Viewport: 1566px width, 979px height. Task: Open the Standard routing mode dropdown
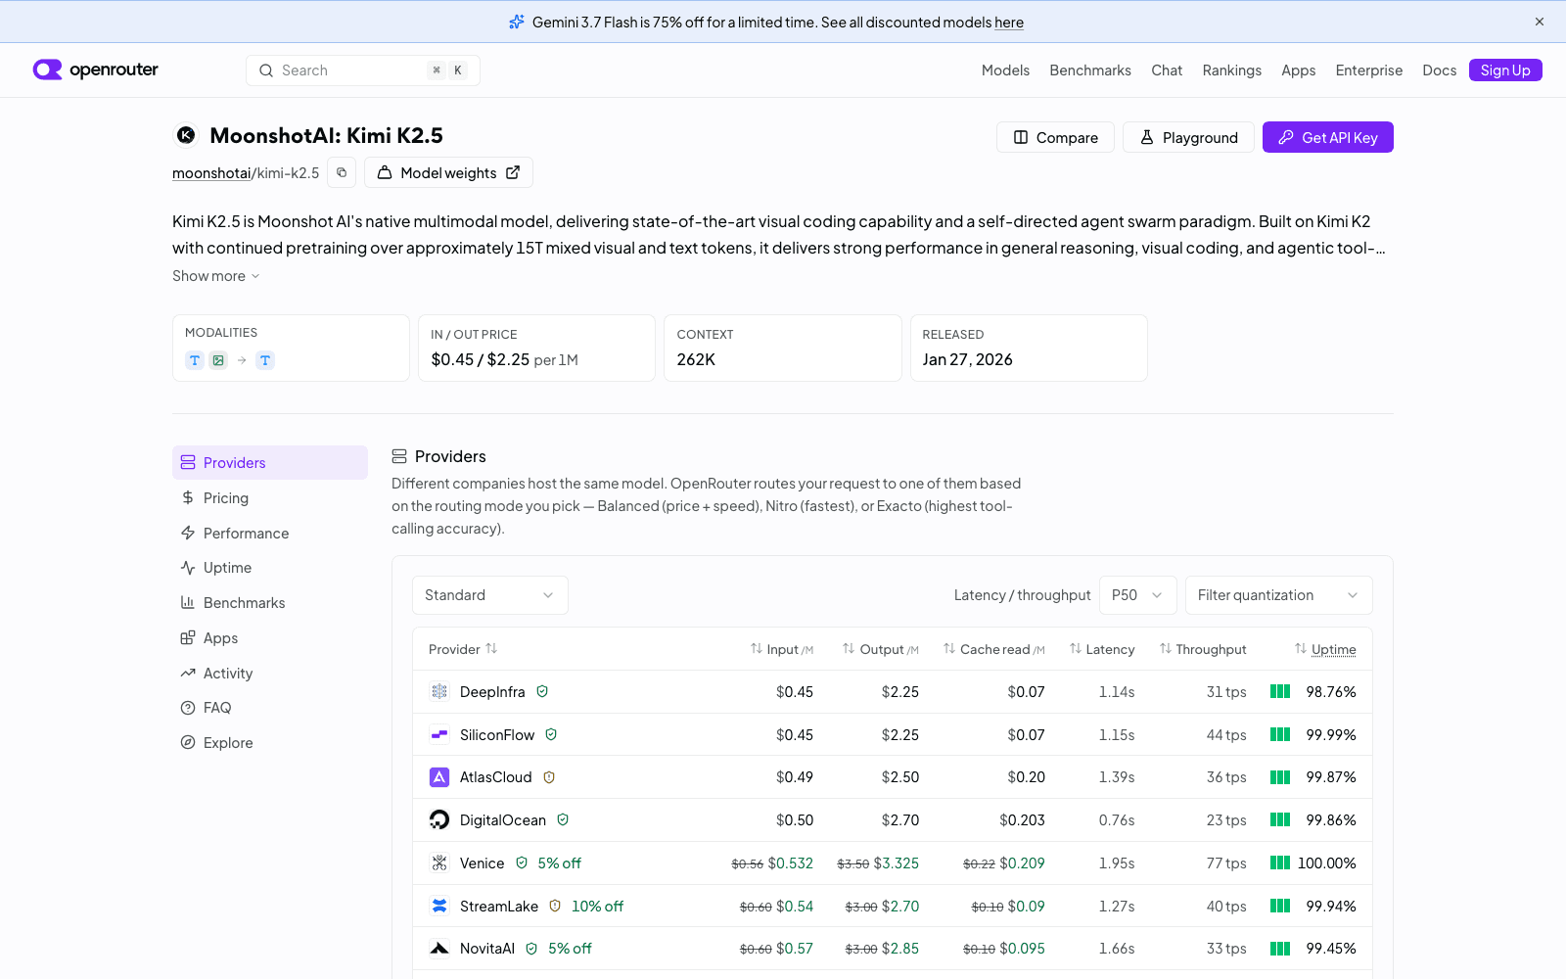pos(490,595)
